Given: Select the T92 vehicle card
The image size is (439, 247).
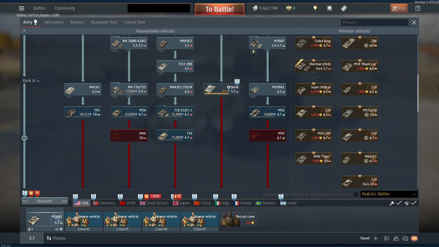Looking at the screenshot, I should [82, 113].
